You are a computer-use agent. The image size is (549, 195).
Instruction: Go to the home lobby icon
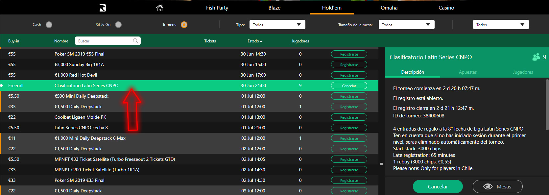(x=160, y=8)
